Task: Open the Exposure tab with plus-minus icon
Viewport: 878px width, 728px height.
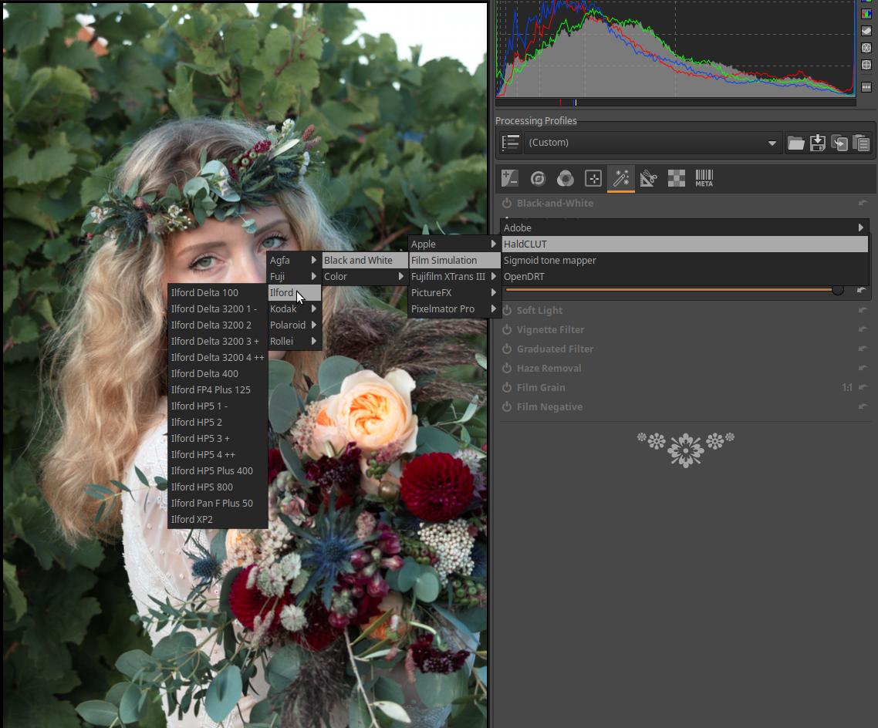Action: pos(509,179)
